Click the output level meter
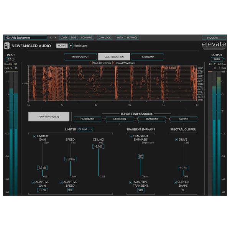This screenshot has height=230, width=230. point(214,133)
